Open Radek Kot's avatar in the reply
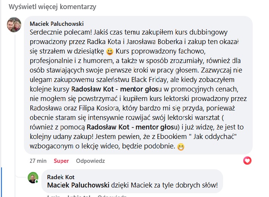 [33, 178]
